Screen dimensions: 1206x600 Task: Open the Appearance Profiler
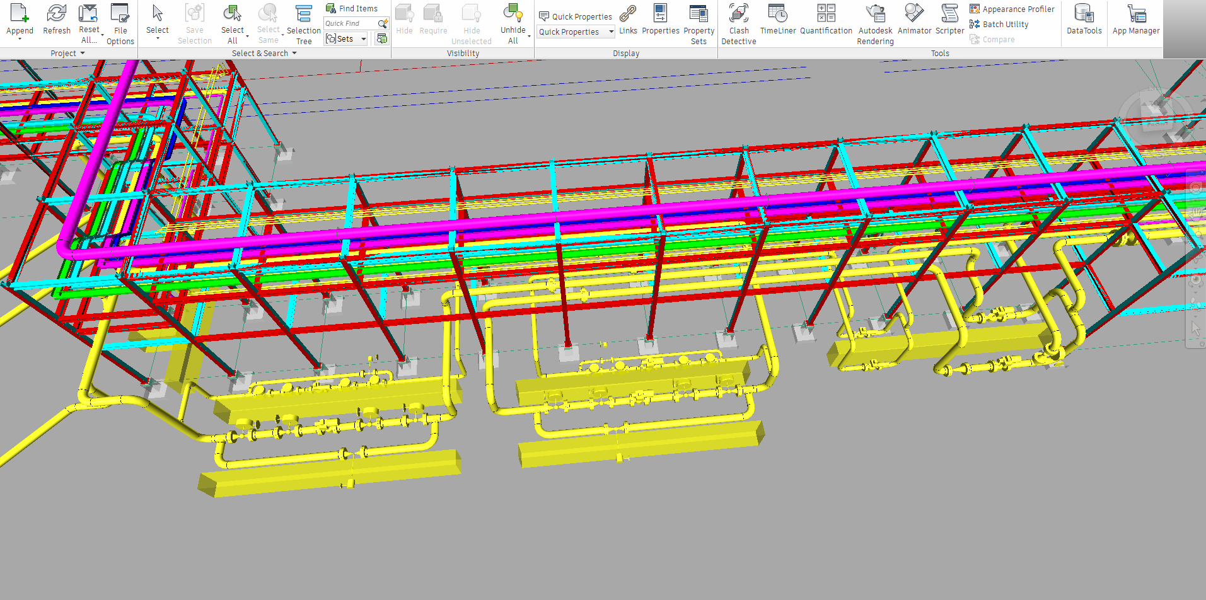(x=1012, y=9)
